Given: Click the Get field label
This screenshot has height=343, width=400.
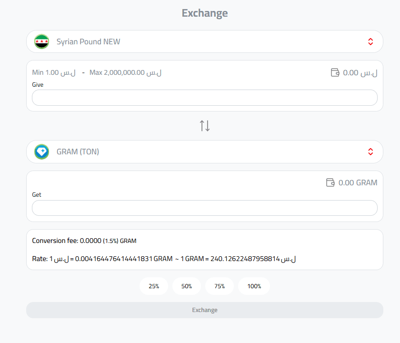Looking at the screenshot, I should coord(37,195).
